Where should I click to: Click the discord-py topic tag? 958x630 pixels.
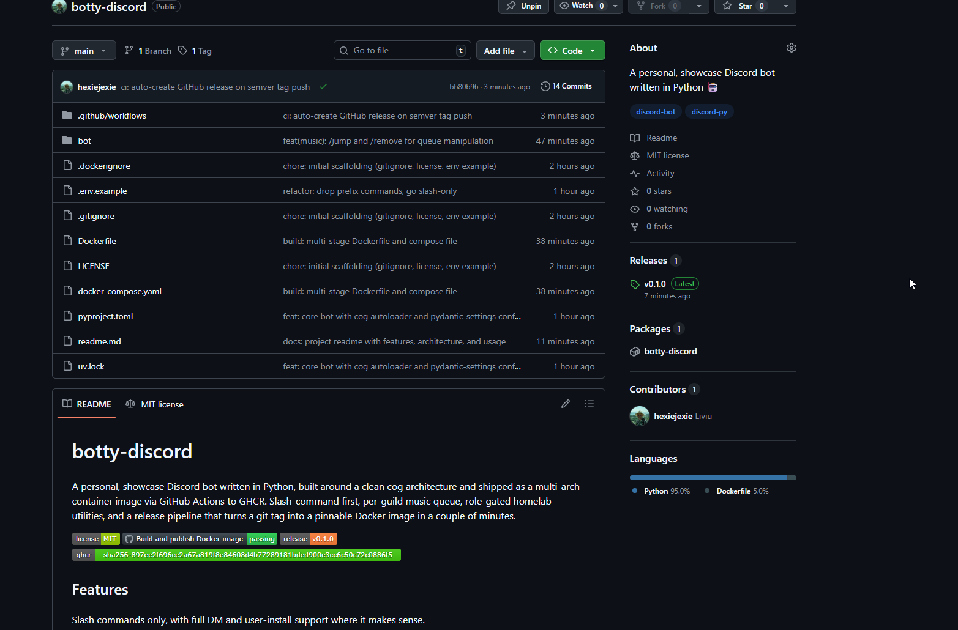709,112
